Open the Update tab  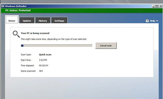point(27,20)
